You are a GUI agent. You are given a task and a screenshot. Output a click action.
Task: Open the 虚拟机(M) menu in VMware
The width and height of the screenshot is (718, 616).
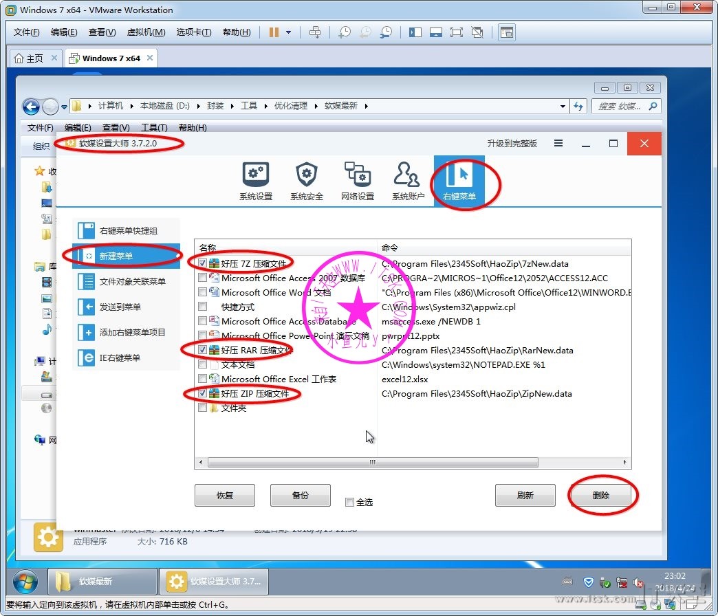point(146,32)
